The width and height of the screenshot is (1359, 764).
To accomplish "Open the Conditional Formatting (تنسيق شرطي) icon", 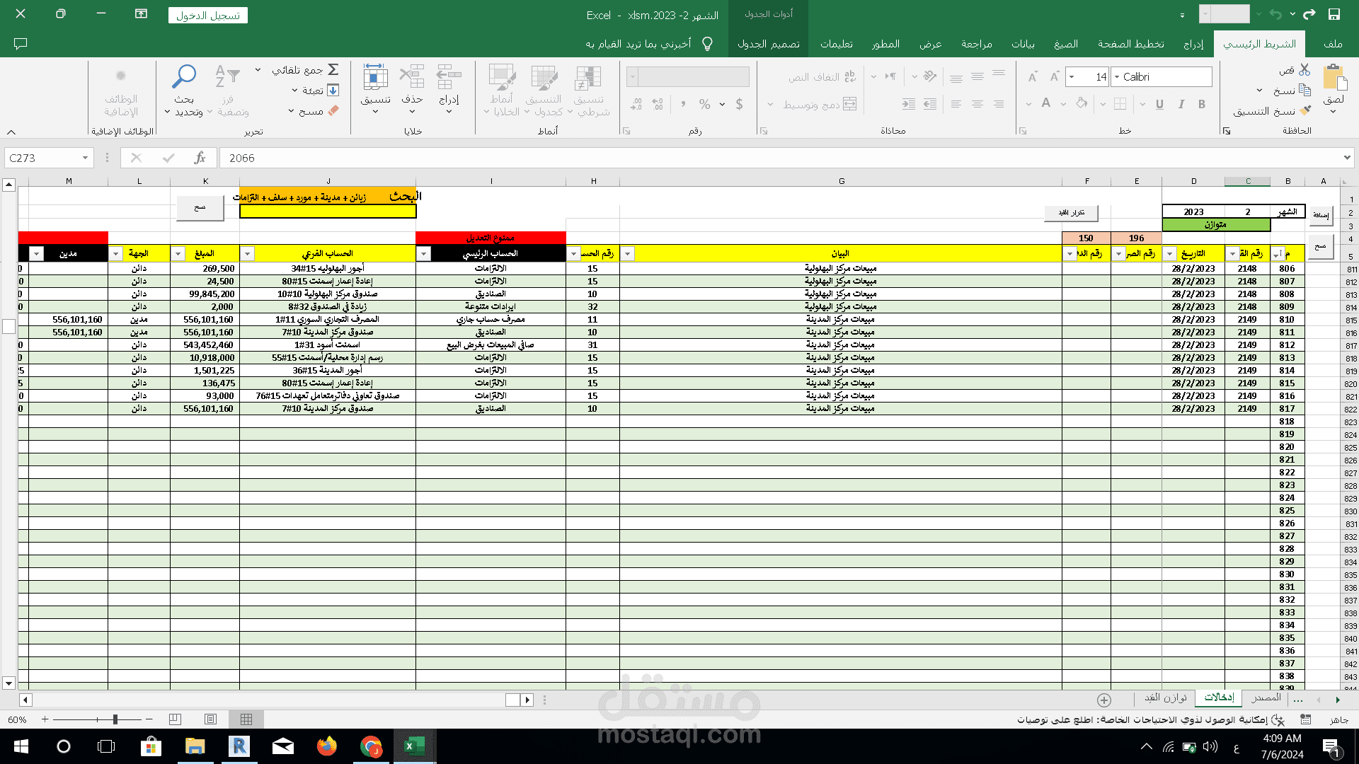I will coord(588,78).
